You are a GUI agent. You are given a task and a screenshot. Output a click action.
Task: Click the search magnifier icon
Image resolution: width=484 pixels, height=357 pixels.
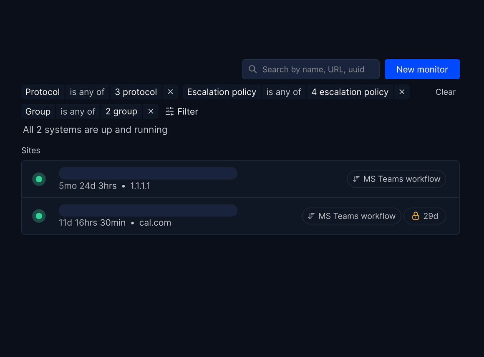[252, 69]
